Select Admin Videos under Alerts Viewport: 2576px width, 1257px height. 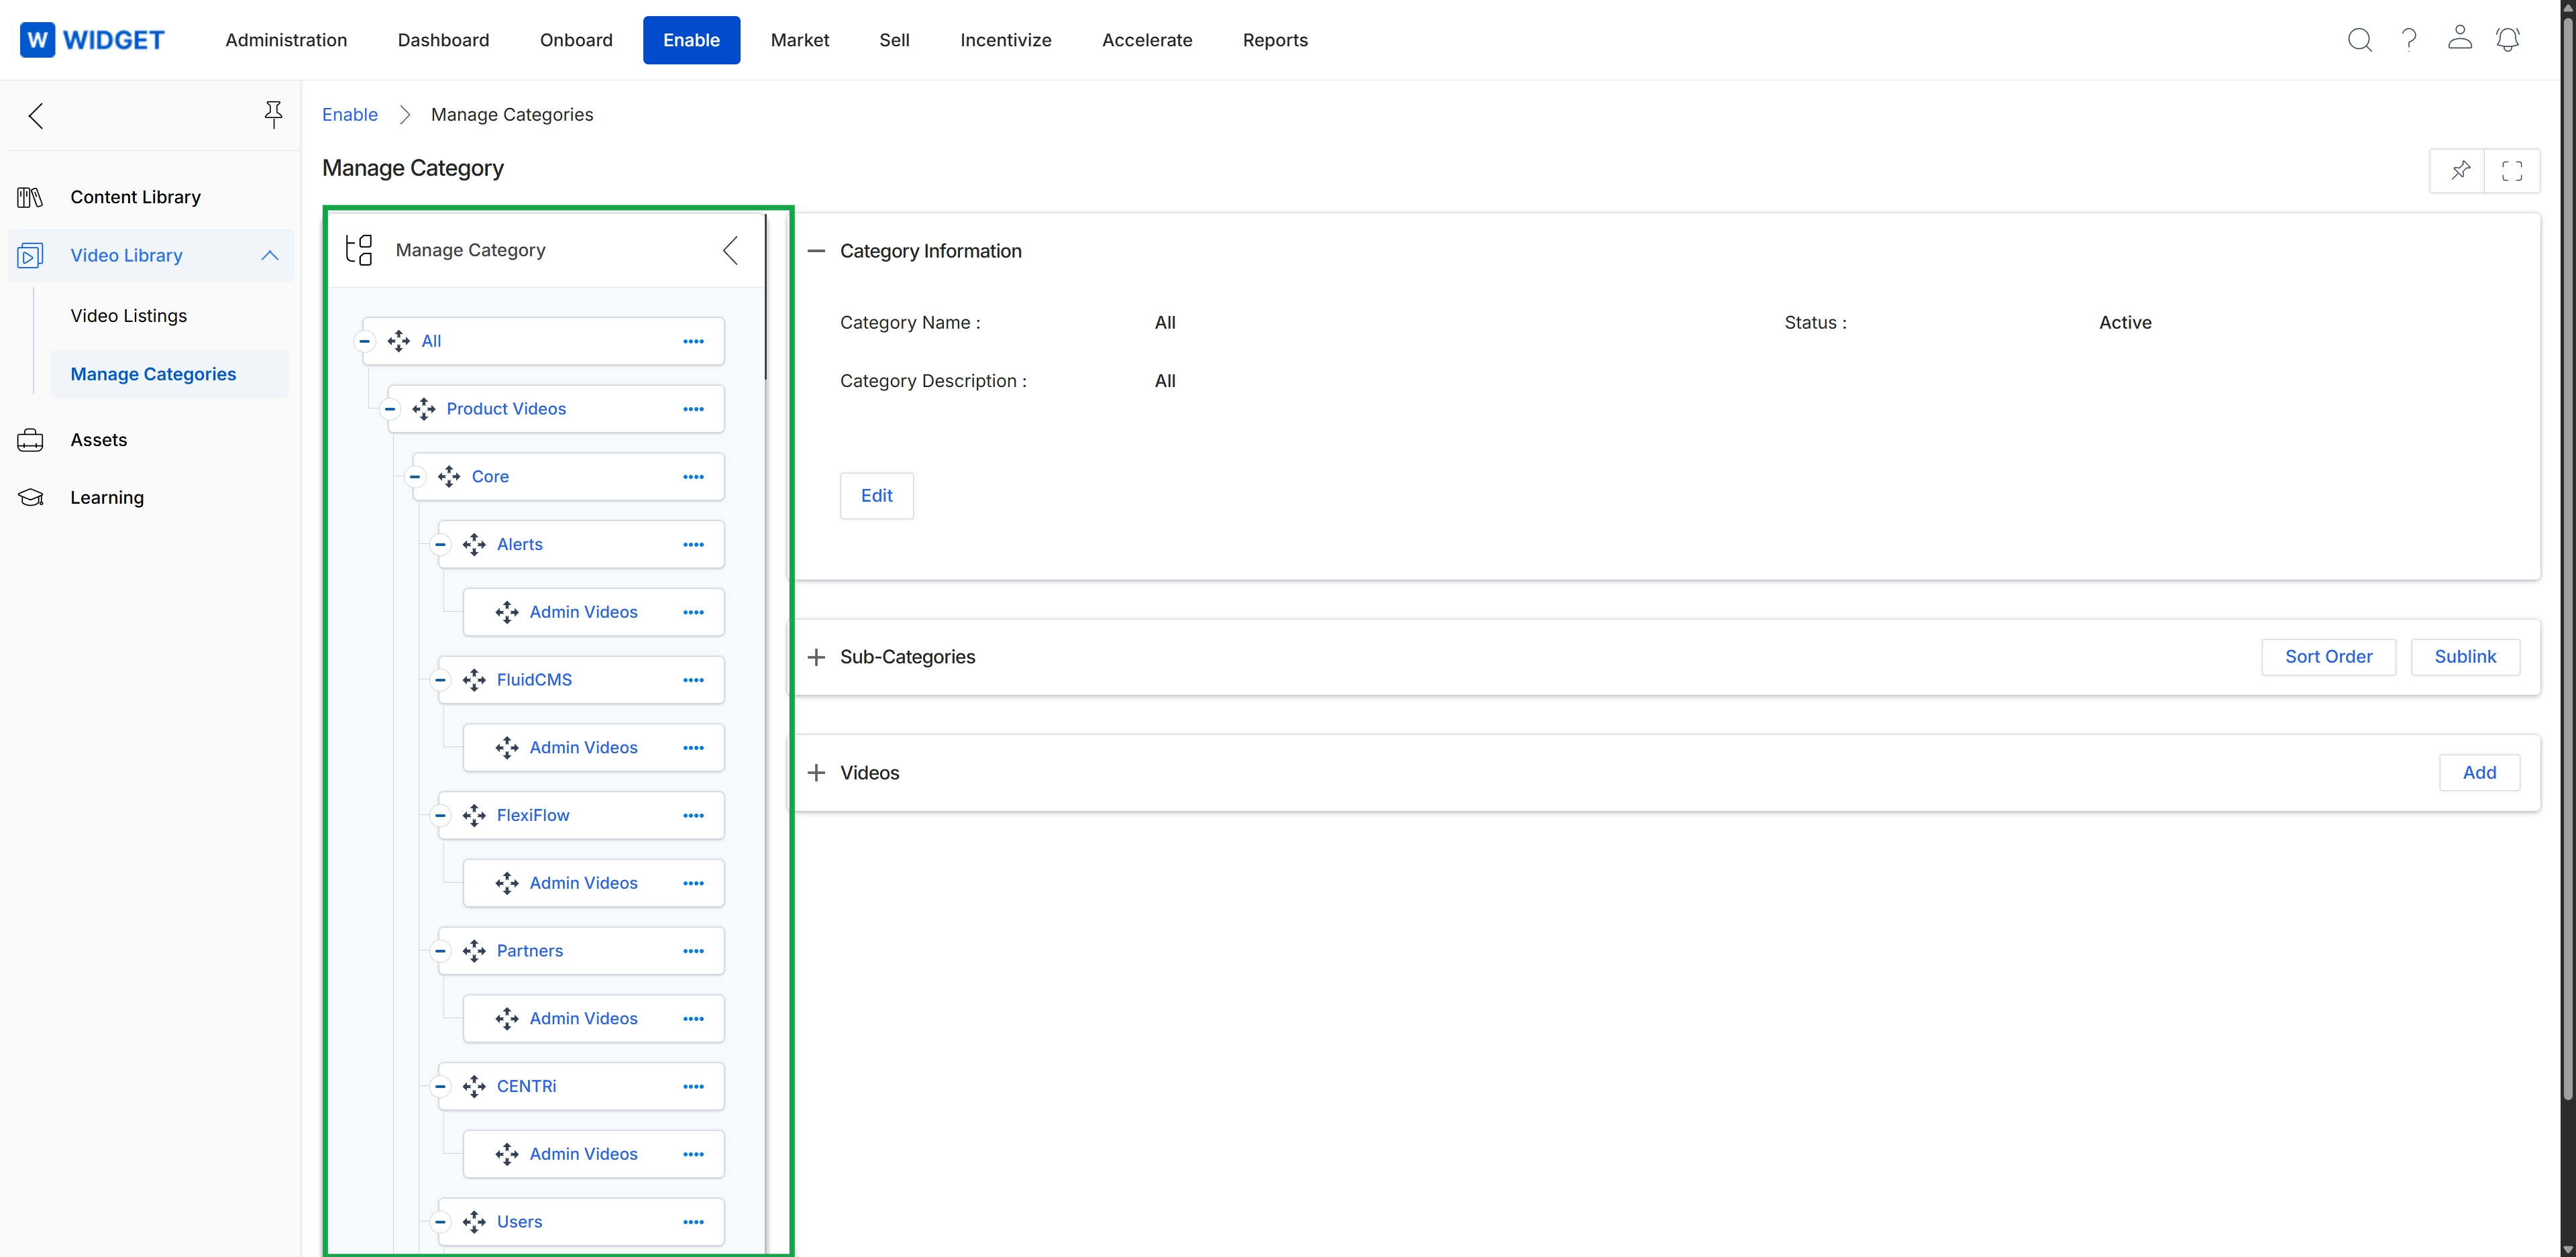click(583, 612)
